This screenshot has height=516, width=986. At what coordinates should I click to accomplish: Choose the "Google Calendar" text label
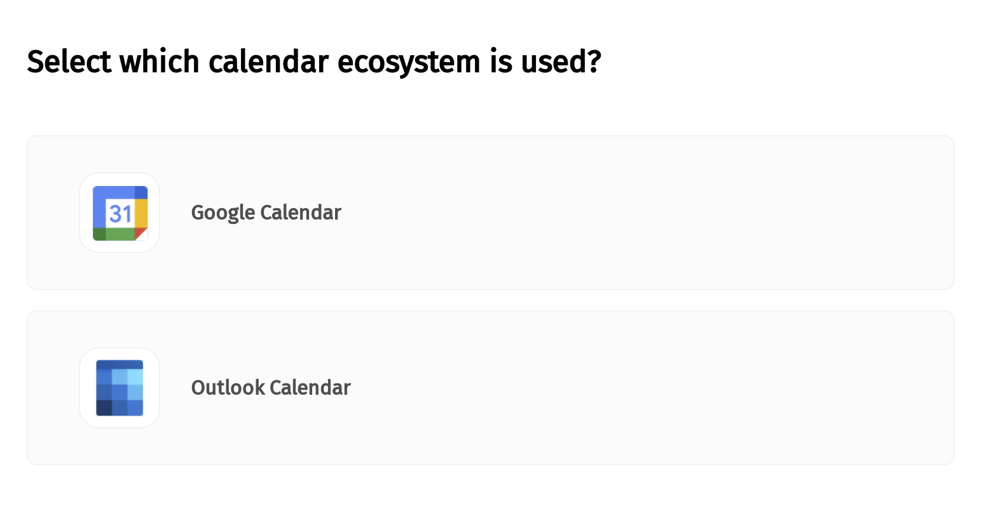pyautogui.click(x=266, y=213)
